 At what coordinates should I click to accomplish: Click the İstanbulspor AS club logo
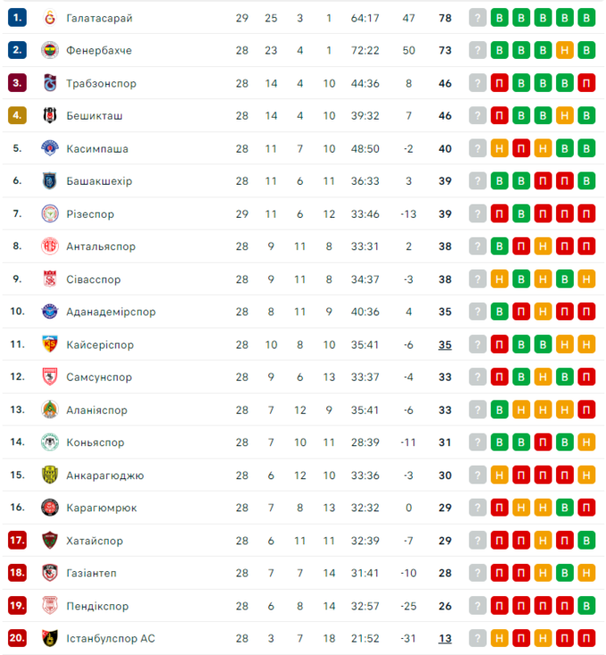49,639
